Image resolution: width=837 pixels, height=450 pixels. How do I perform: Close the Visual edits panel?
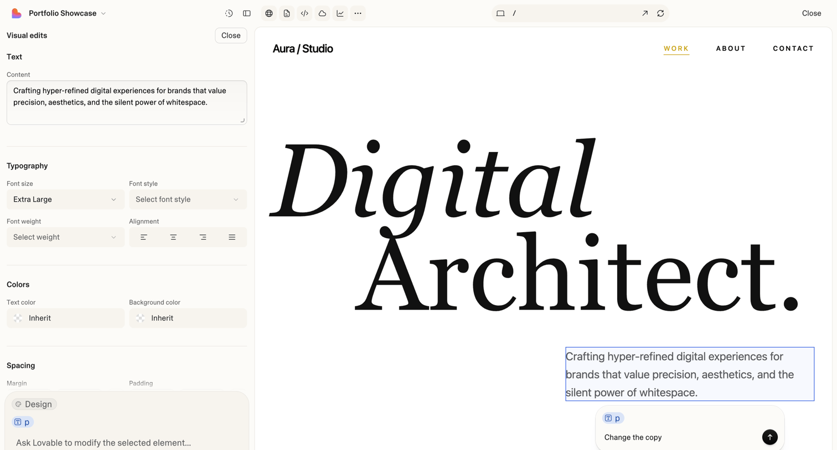click(x=231, y=35)
